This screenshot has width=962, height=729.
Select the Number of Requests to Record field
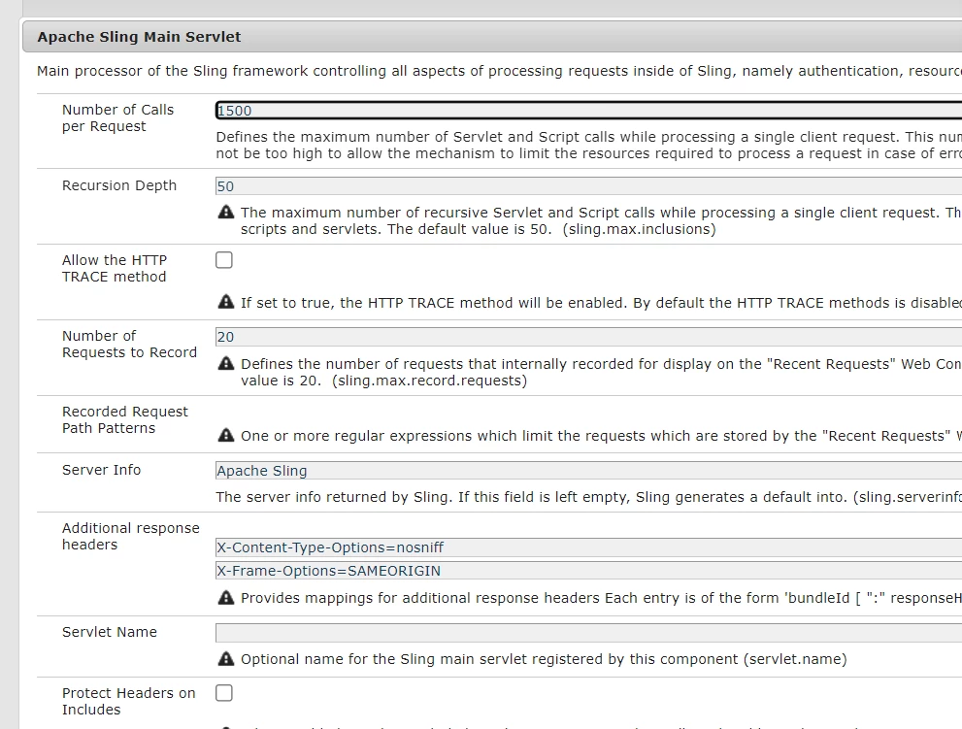point(589,337)
